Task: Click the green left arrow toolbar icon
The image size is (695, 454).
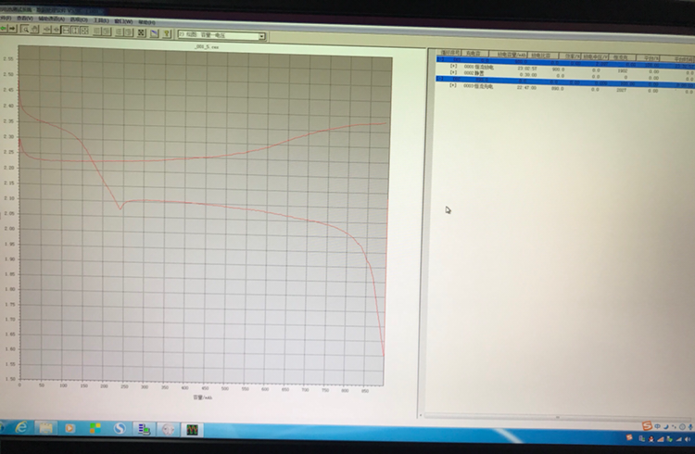Action: point(3,29)
